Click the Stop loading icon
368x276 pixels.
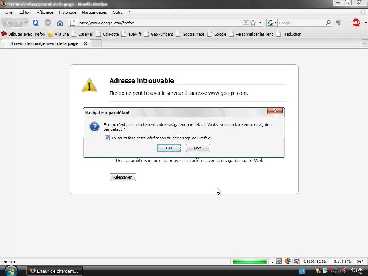(x=48, y=23)
